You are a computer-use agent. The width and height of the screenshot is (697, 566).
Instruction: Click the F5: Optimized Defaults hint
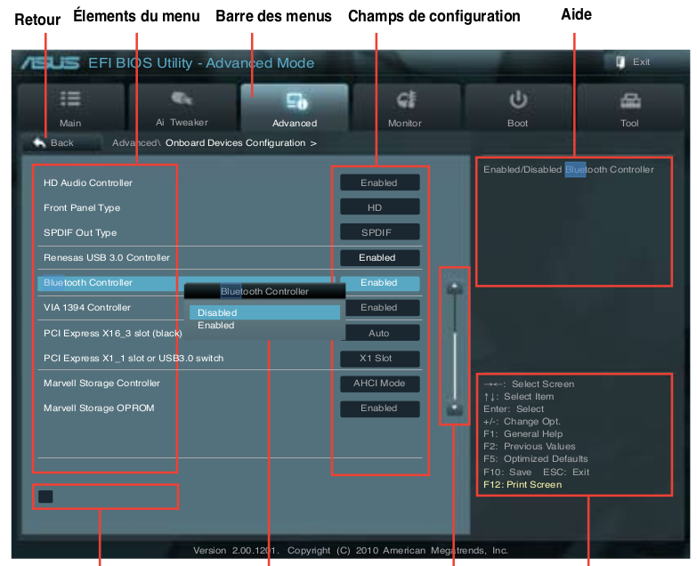[x=536, y=458]
